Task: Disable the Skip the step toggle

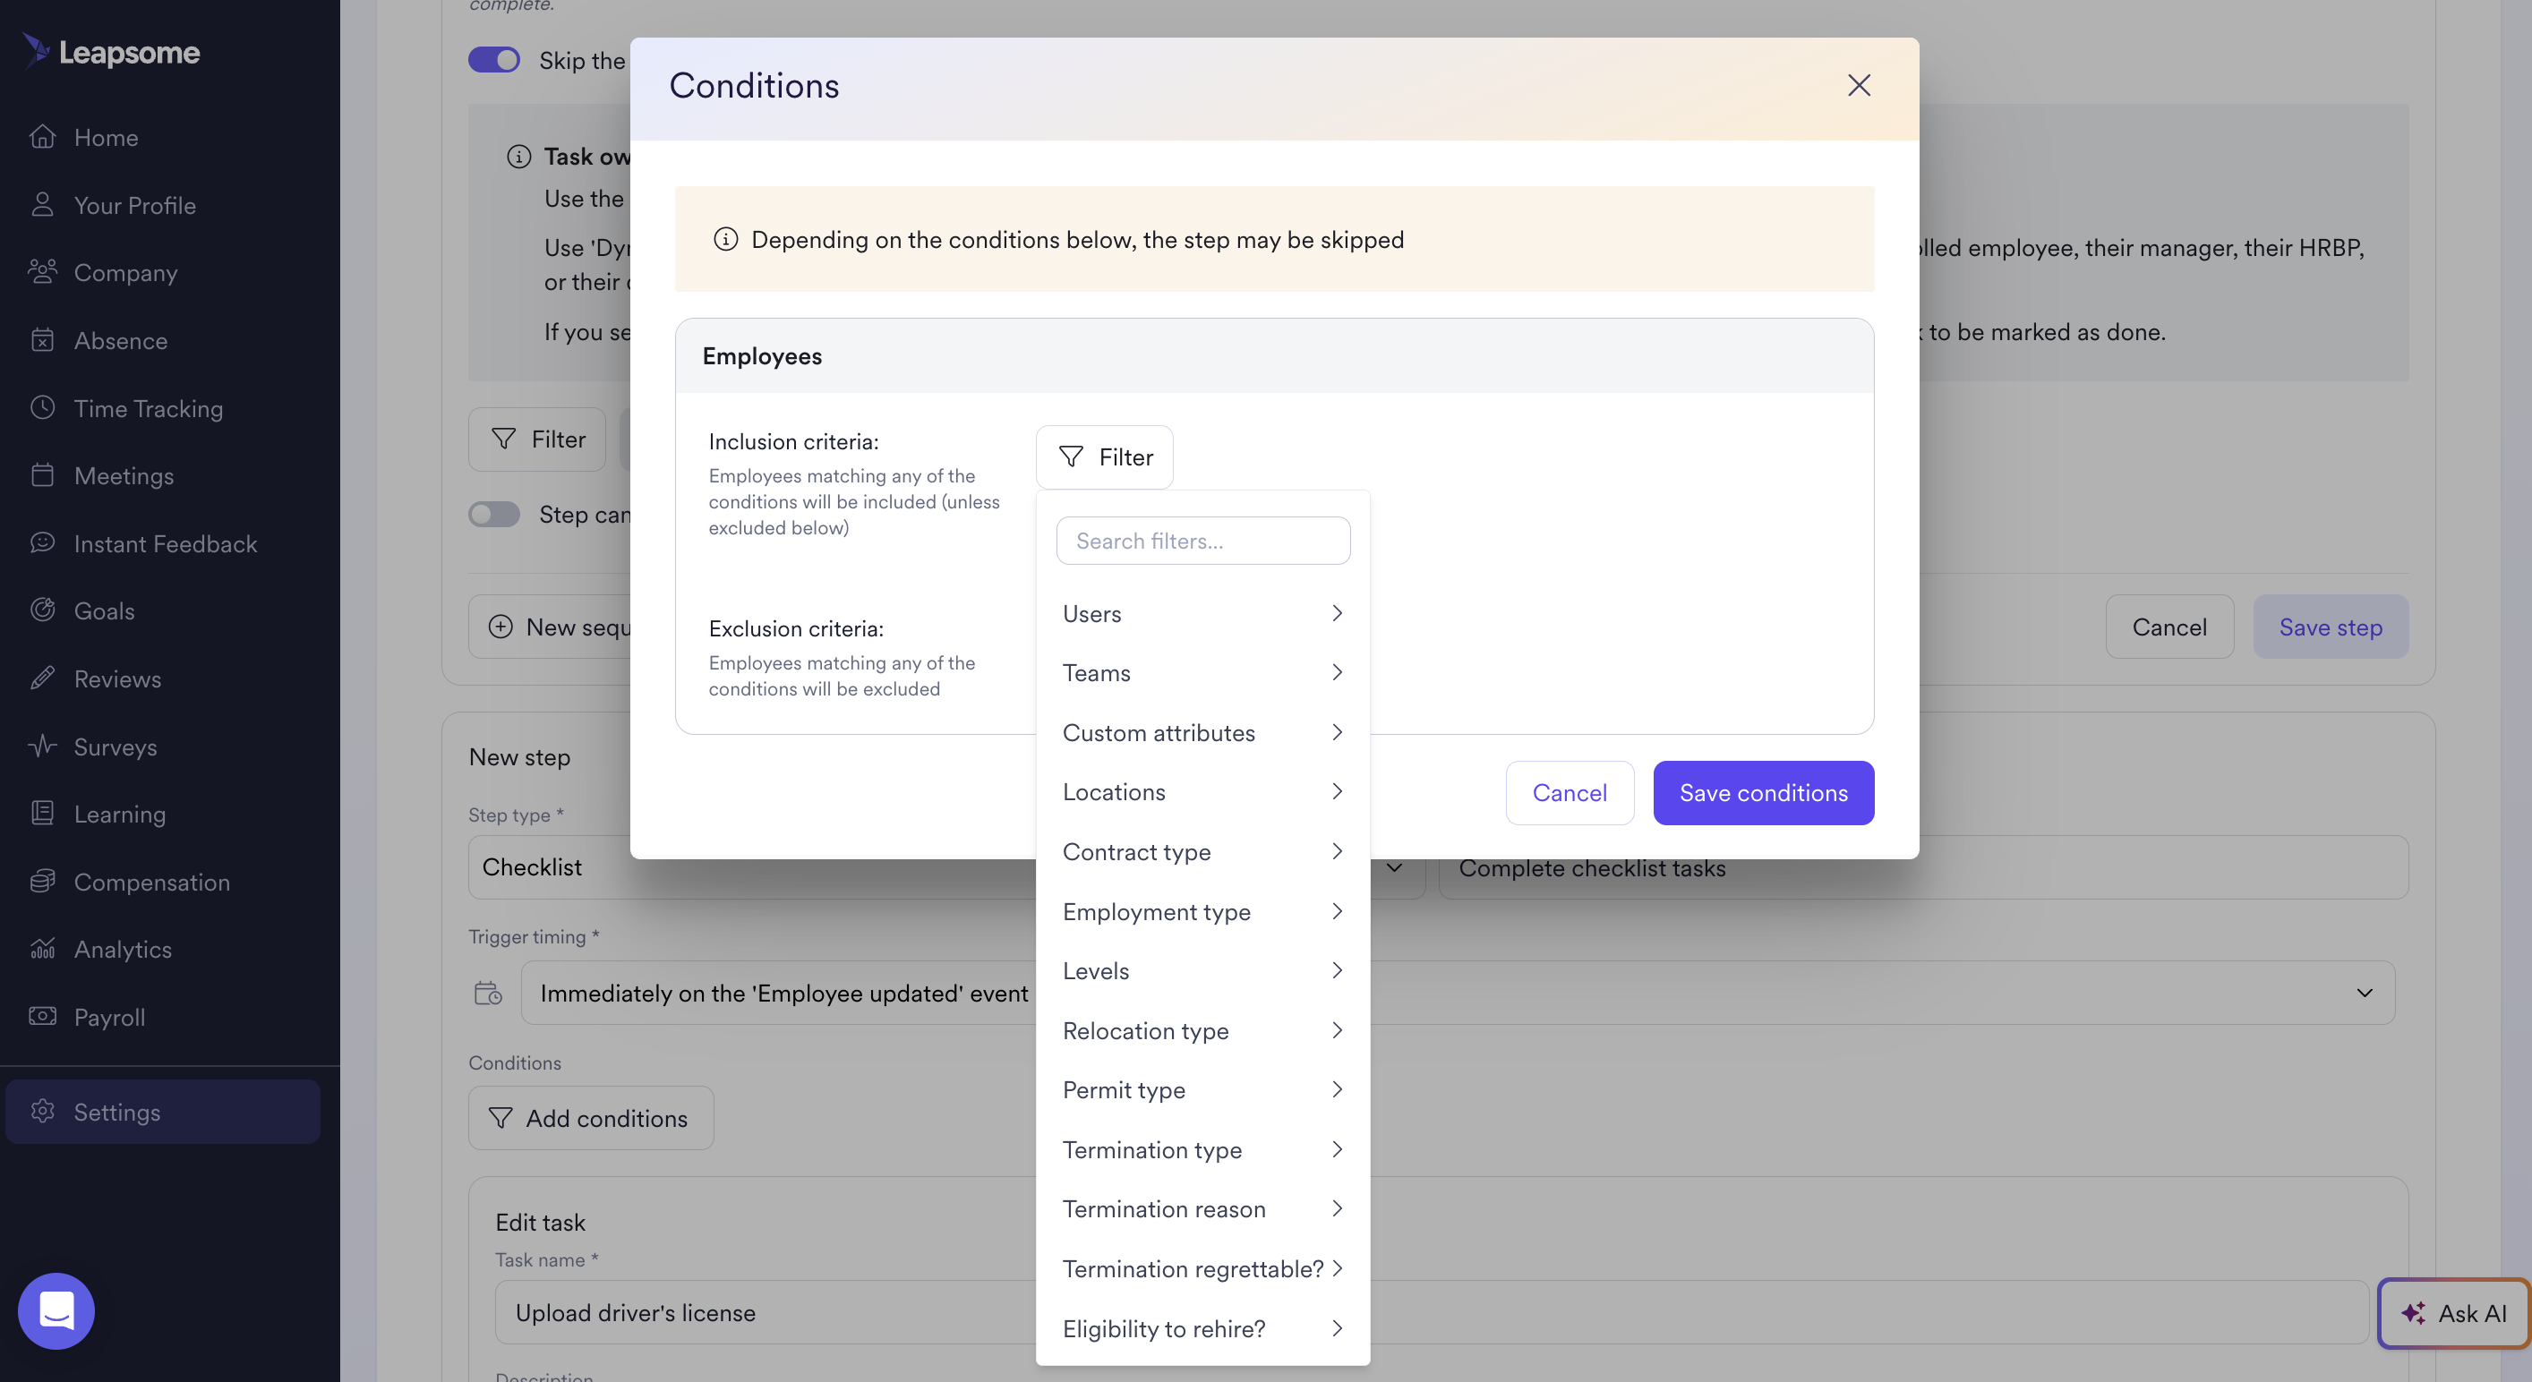Action: [x=493, y=60]
